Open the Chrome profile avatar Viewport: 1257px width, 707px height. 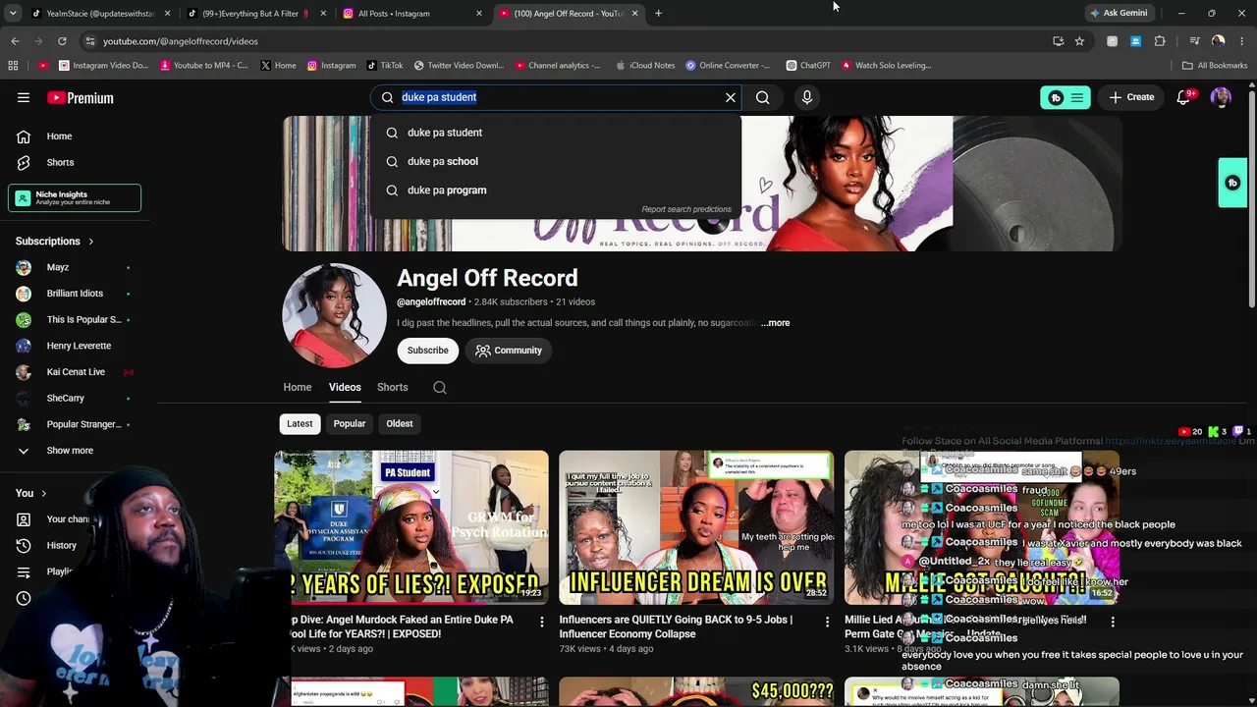coord(1219,41)
